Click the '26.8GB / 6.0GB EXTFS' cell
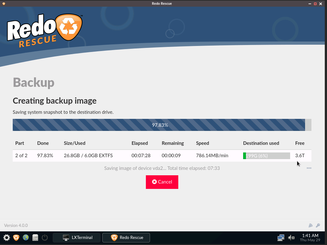The image size is (327, 245). point(88,156)
